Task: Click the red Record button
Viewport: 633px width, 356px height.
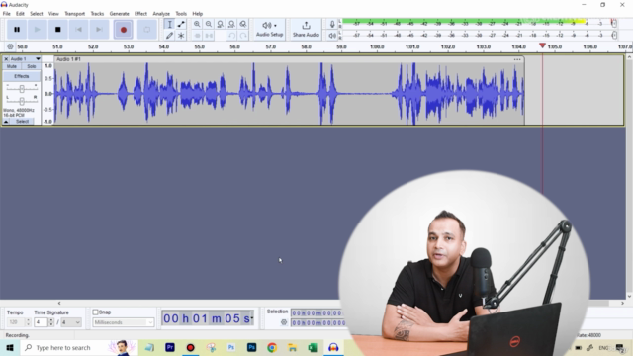Action: click(x=124, y=30)
